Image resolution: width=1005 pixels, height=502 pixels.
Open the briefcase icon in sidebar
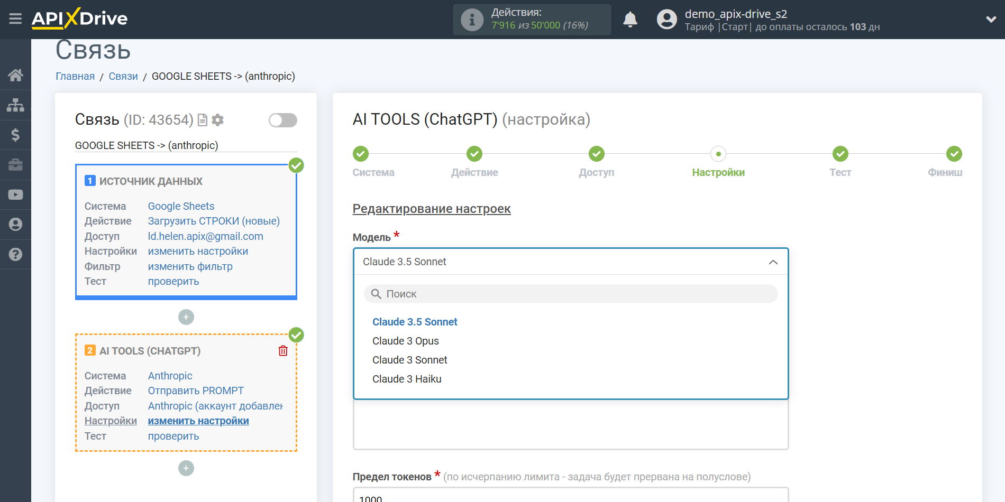tap(15, 165)
